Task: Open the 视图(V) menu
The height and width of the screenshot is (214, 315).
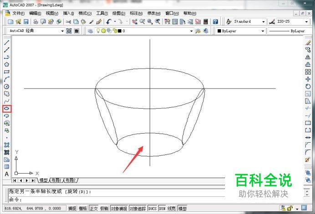Action: (52, 13)
